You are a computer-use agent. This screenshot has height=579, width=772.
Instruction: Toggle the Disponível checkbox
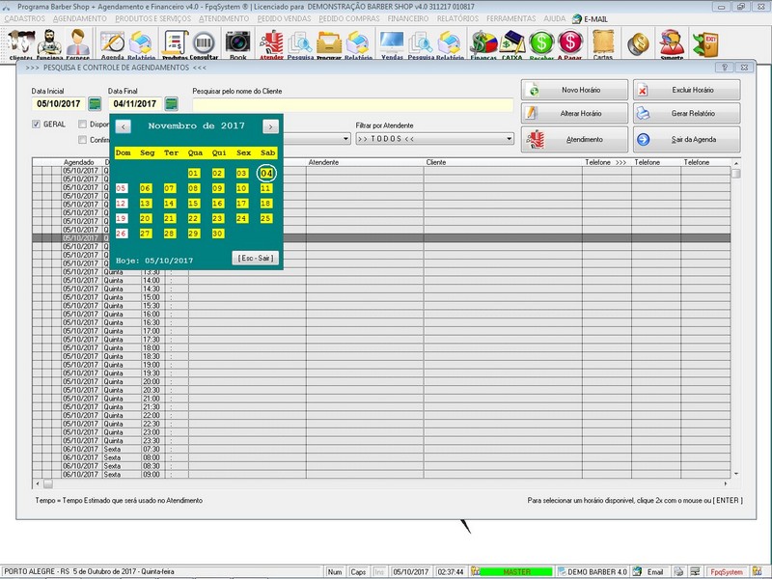(83, 124)
